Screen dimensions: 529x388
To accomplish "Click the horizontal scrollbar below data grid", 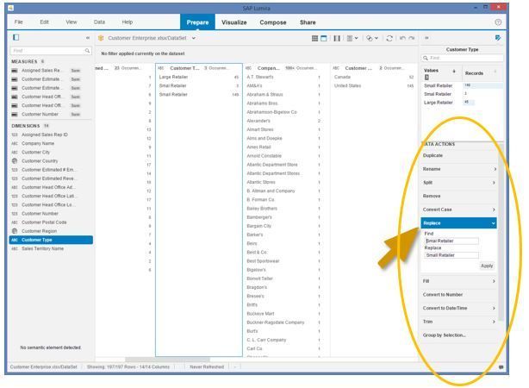I will coord(168,360).
